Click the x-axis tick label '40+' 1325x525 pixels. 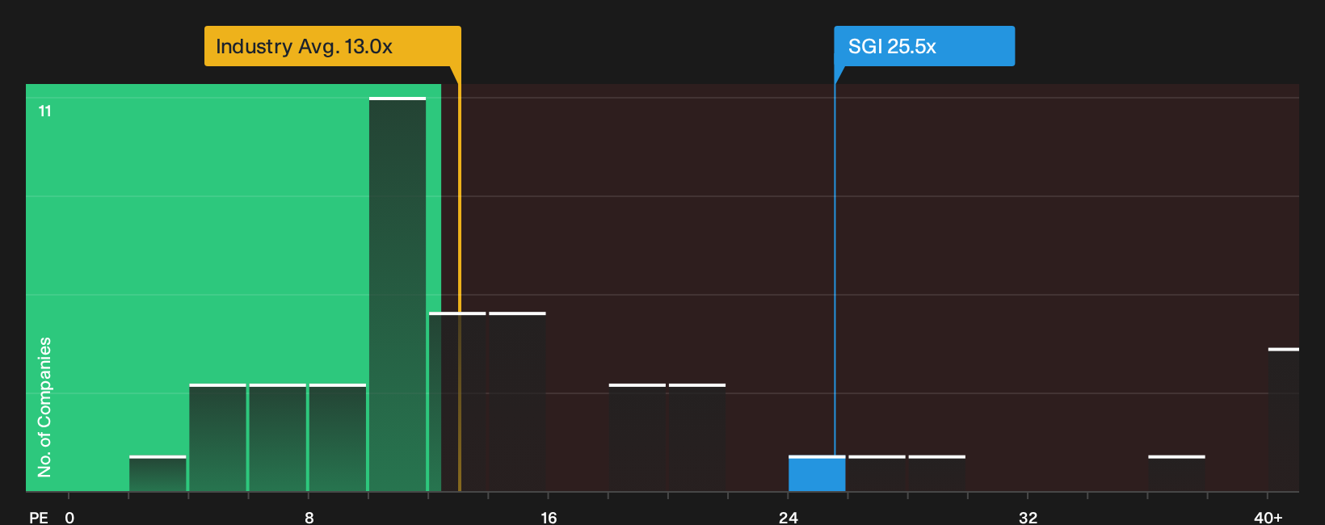[1268, 518]
